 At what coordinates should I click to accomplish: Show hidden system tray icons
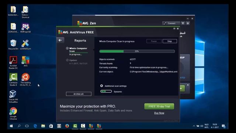[x=194, y=126]
